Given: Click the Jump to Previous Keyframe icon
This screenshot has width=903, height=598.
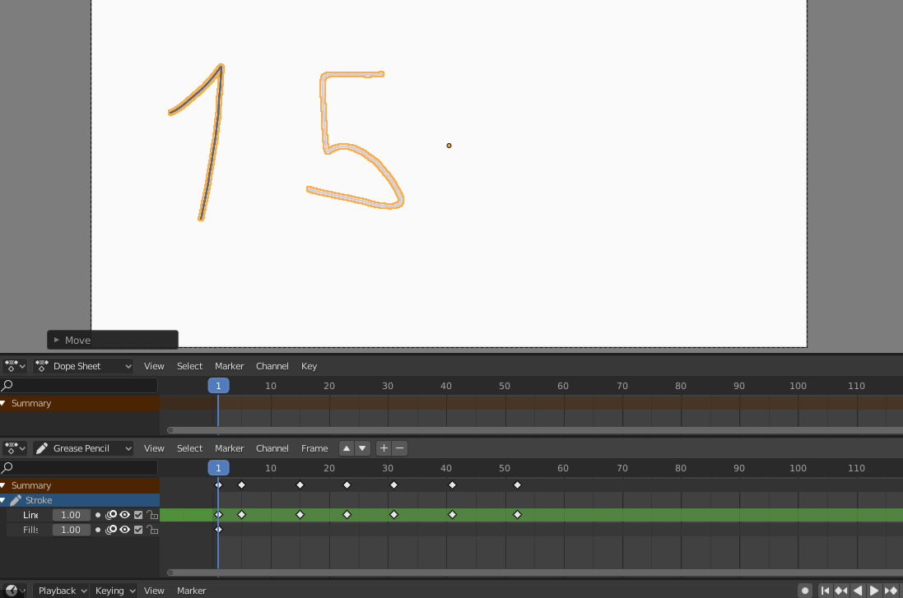Looking at the screenshot, I should (840, 591).
